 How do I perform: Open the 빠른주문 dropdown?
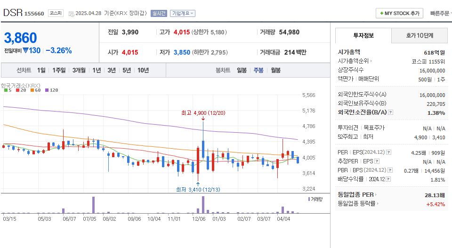(x=441, y=13)
